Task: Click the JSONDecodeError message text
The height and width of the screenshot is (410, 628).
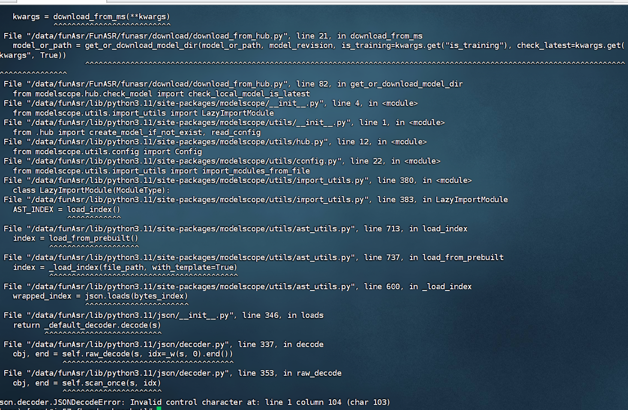Action: (195, 402)
